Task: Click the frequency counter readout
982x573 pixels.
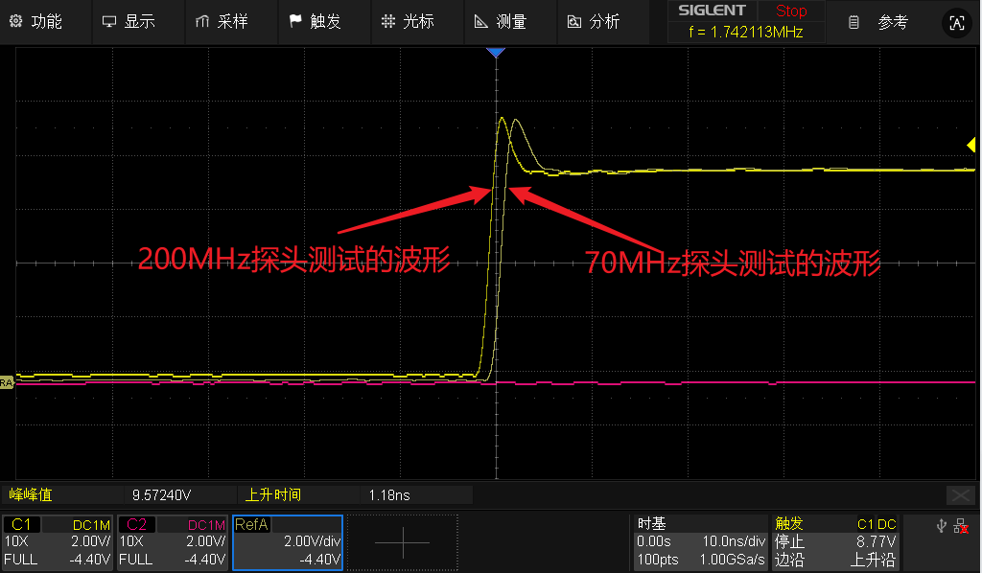Action: (744, 32)
